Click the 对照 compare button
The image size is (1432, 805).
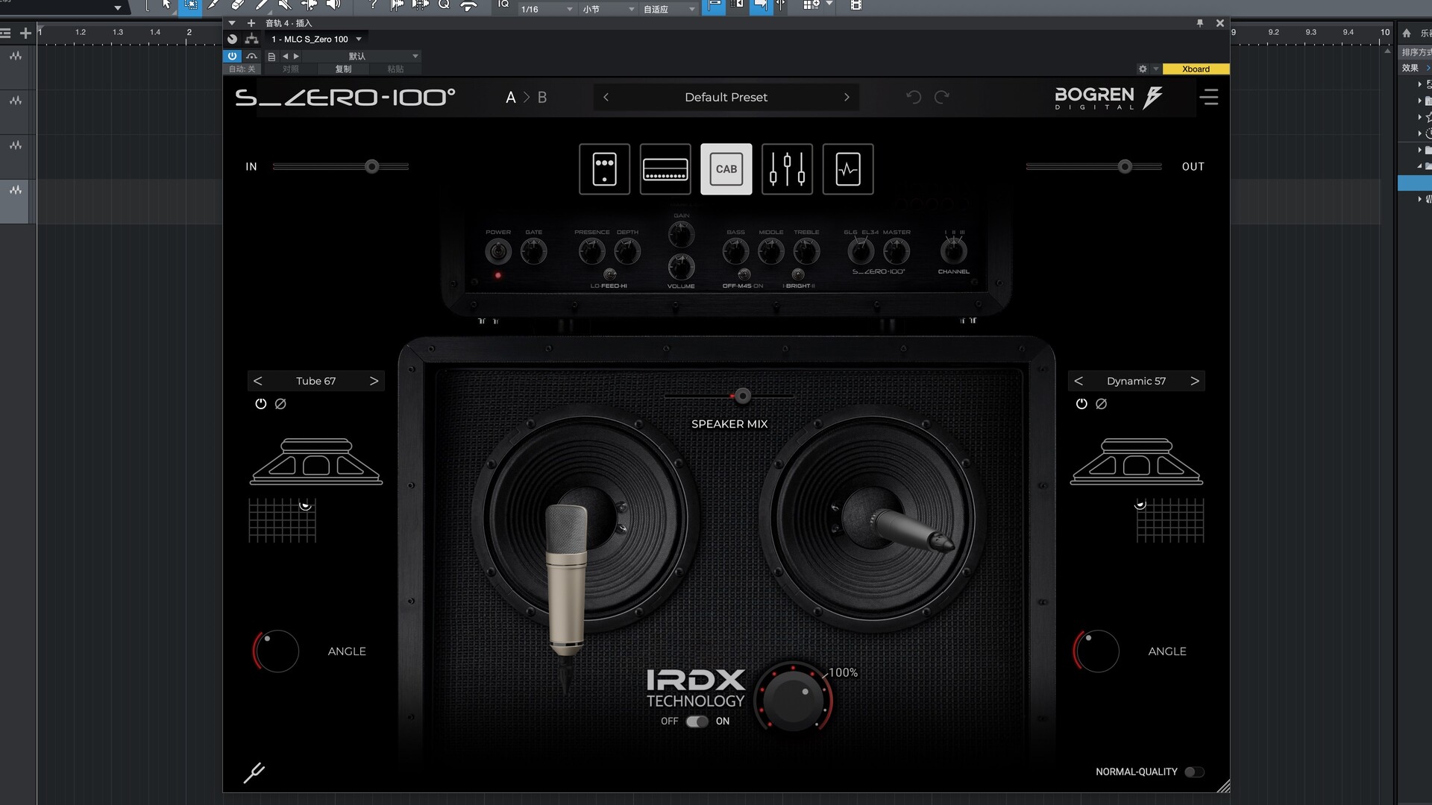291,69
